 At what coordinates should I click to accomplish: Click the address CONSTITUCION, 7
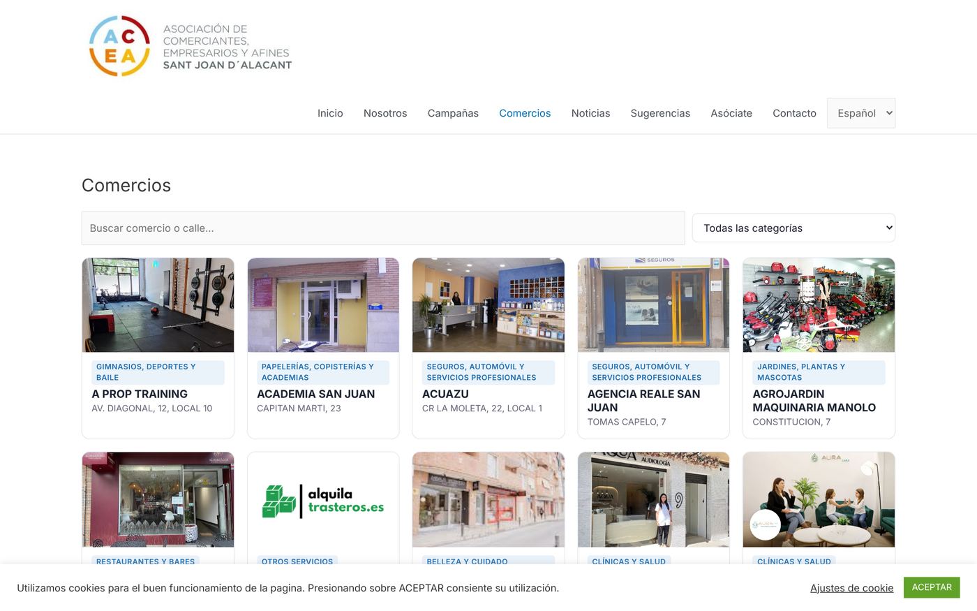tap(791, 422)
